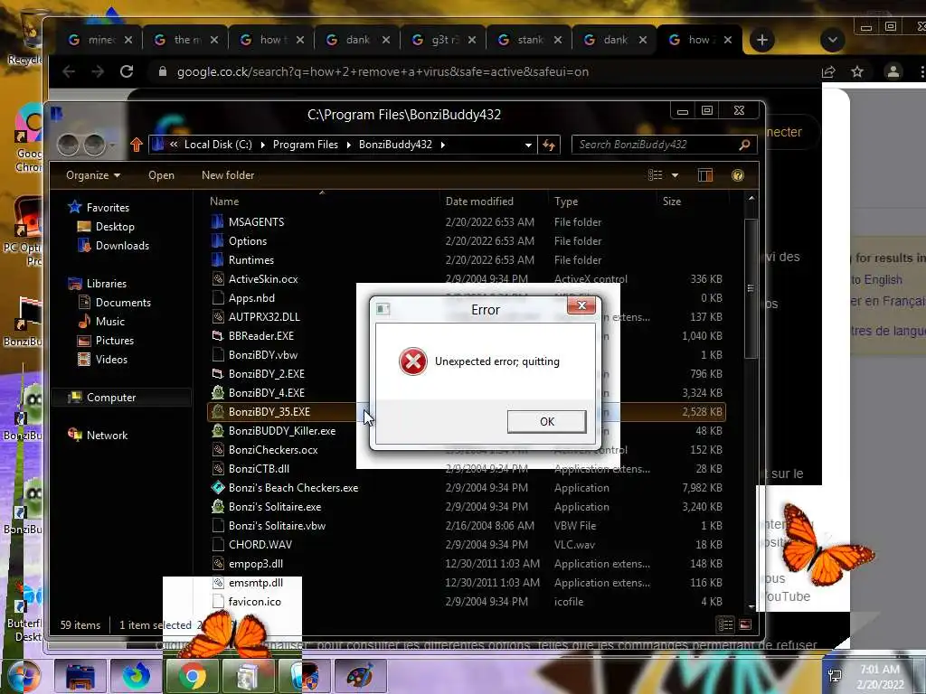Toggle the preview pane icon
The width and height of the screenshot is (926, 694).
tap(705, 175)
